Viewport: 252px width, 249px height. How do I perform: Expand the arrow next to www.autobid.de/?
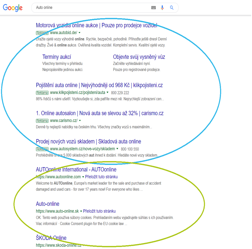coord(80,33)
